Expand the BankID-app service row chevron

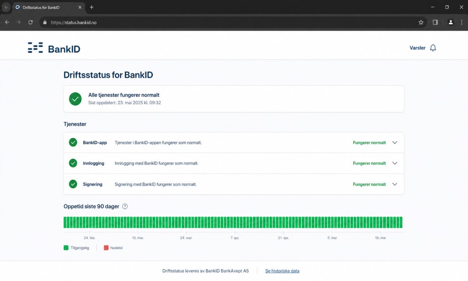pyautogui.click(x=395, y=142)
